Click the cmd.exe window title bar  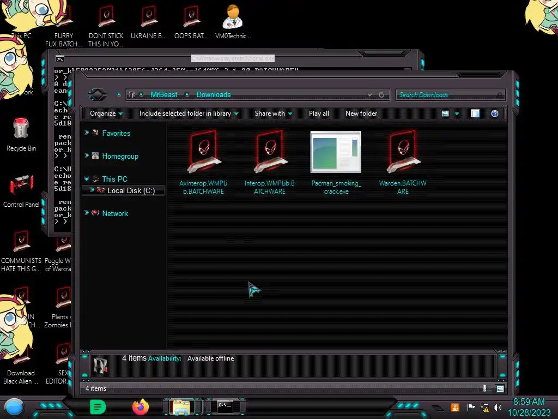233,58
